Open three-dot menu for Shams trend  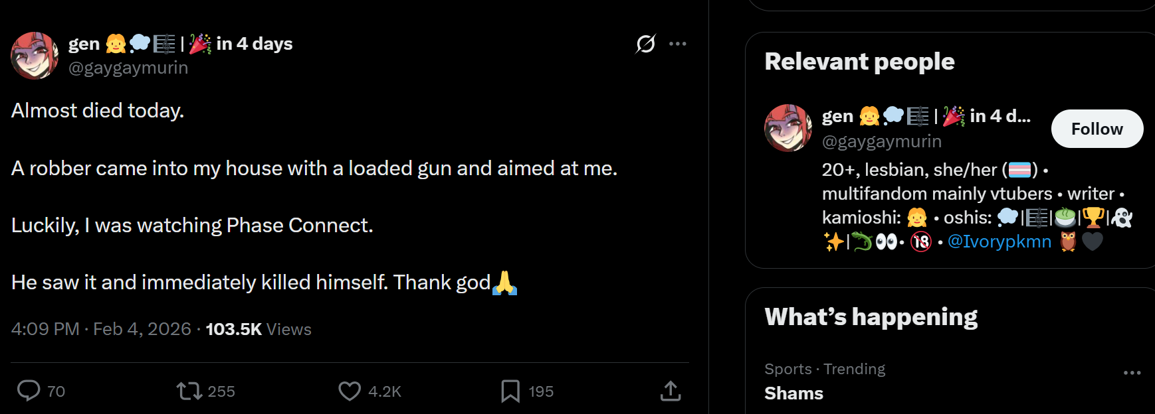pyautogui.click(x=1132, y=373)
